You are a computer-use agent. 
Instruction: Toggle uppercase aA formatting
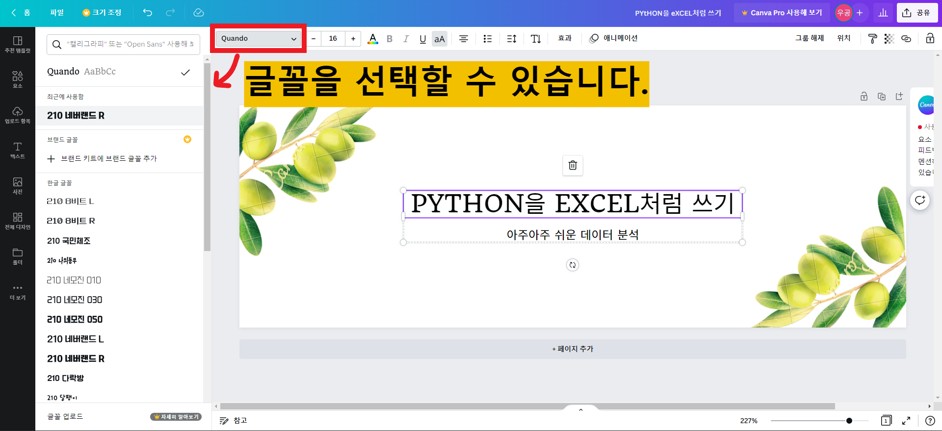tap(440, 39)
